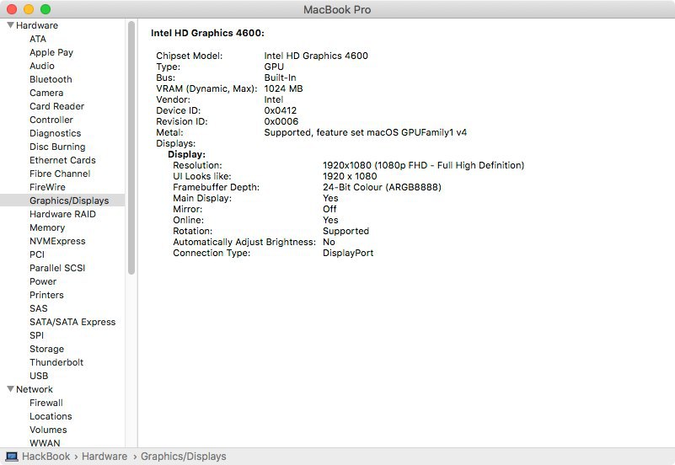Click the Intel HD Graphics 4600 heading
This screenshot has width=675, height=465.
(207, 33)
